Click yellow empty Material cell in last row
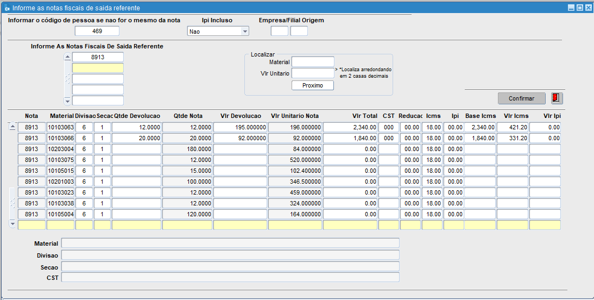This screenshot has height=300, width=594. [61, 225]
